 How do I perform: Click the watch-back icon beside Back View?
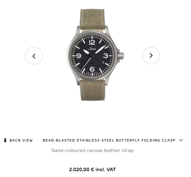5,140
